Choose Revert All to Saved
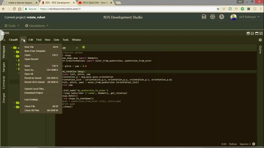The width and height of the screenshot is (264, 148). [x=41, y=82]
